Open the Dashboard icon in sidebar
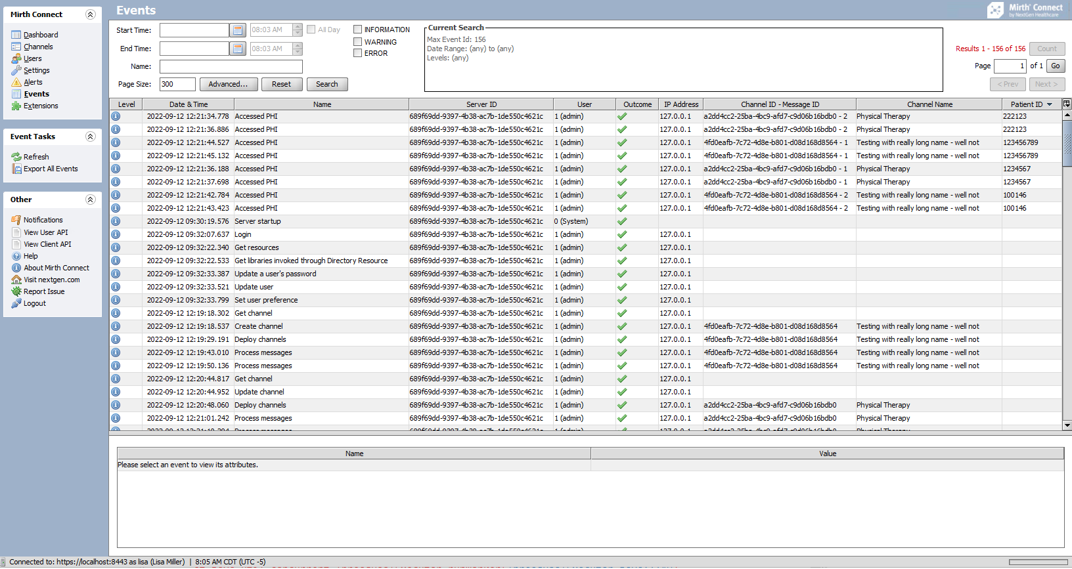The width and height of the screenshot is (1072, 569). (16, 35)
